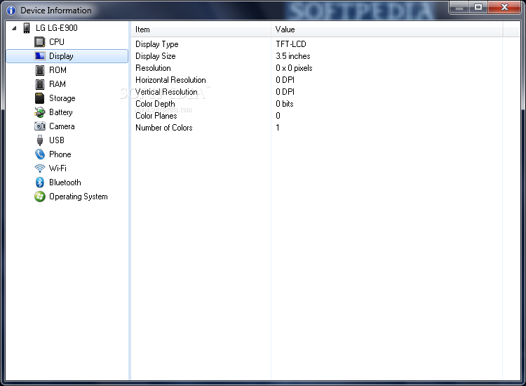Image resolution: width=526 pixels, height=386 pixels.
Task: Select the Display Size row
Action: coord(317,56)
